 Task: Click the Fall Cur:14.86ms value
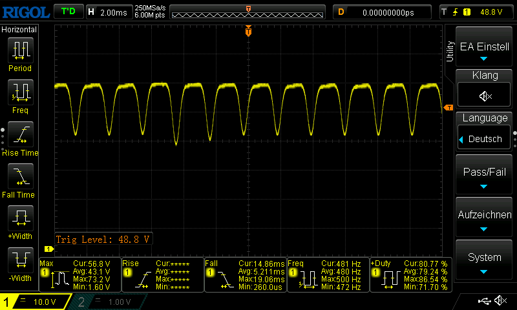point(262,264)
